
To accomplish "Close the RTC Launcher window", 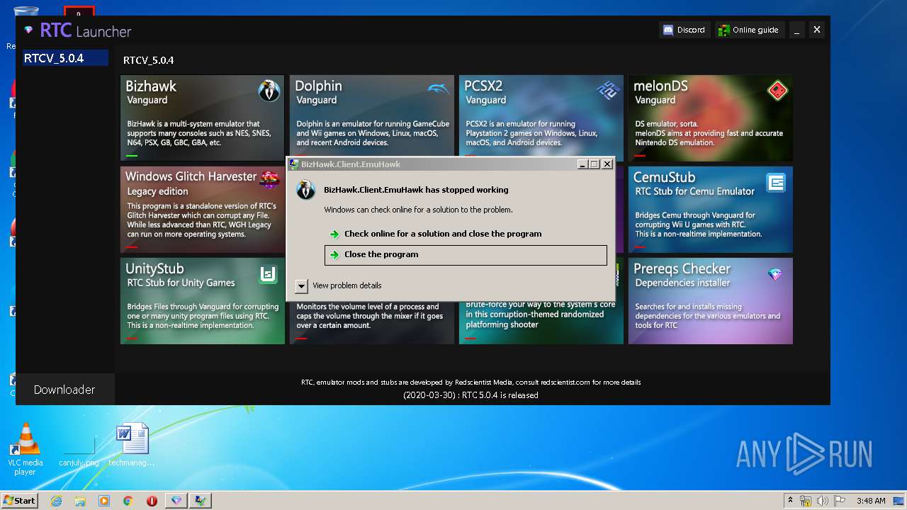I will tap(816, 30).
